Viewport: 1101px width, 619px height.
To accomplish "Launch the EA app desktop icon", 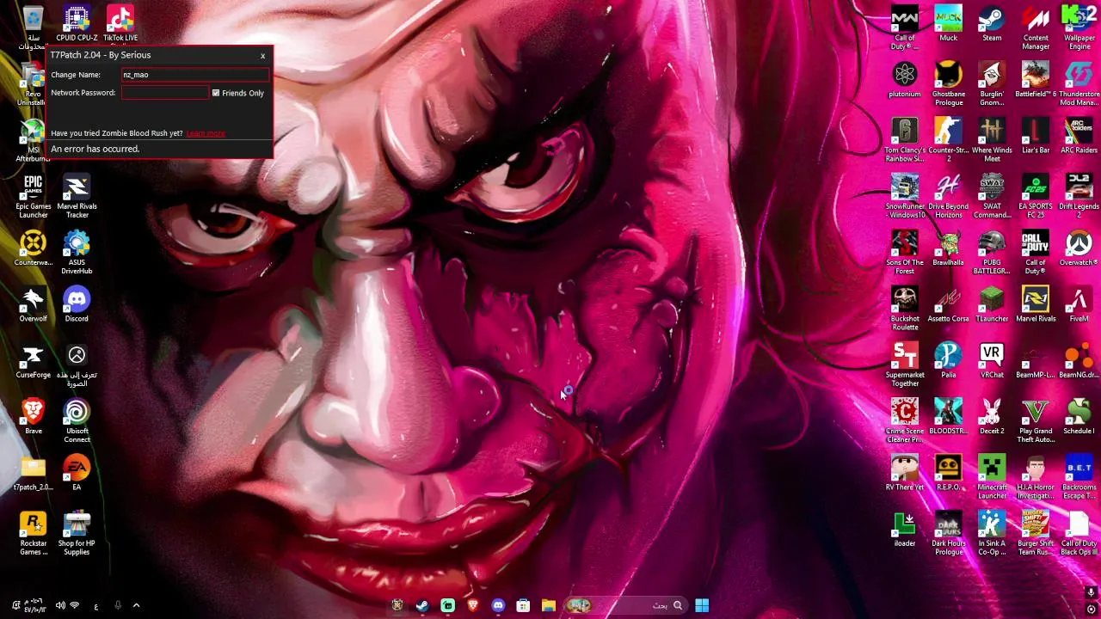I will click(x=77, y=473).
